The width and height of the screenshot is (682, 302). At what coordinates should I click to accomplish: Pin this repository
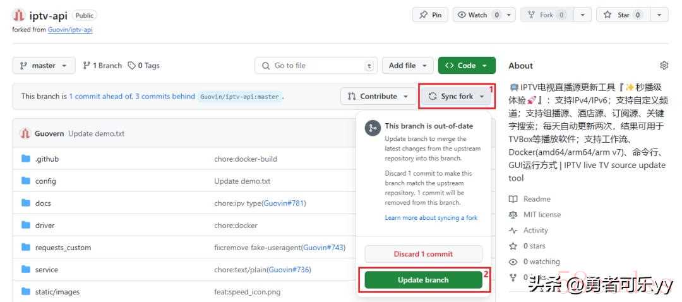[x=430, y=15]
